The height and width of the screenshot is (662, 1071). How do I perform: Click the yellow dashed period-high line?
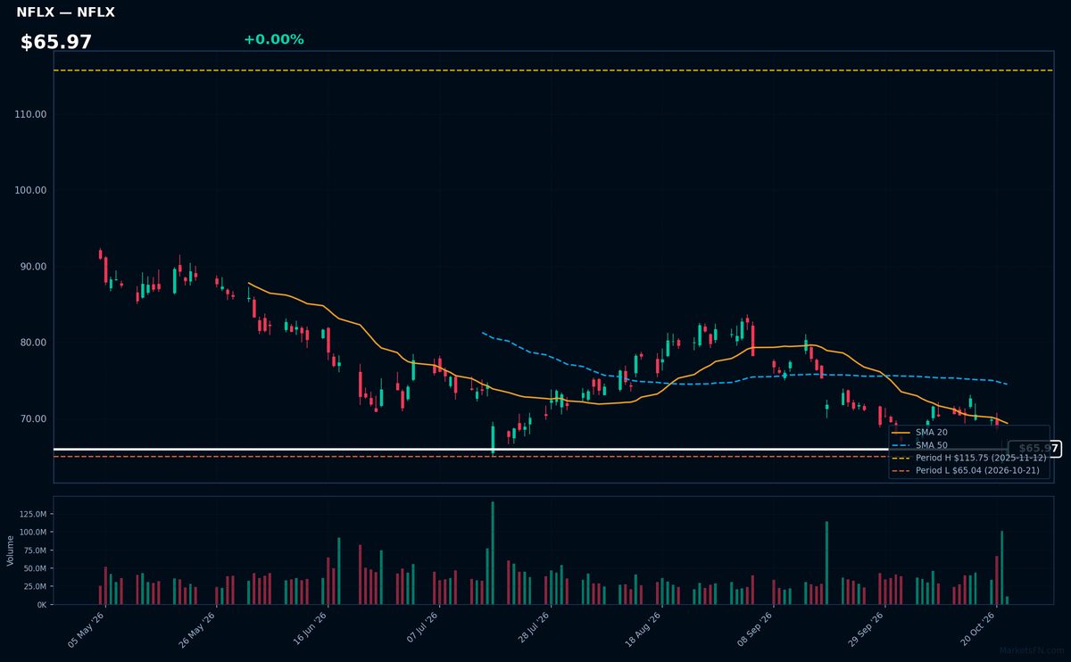pos(553,70)
